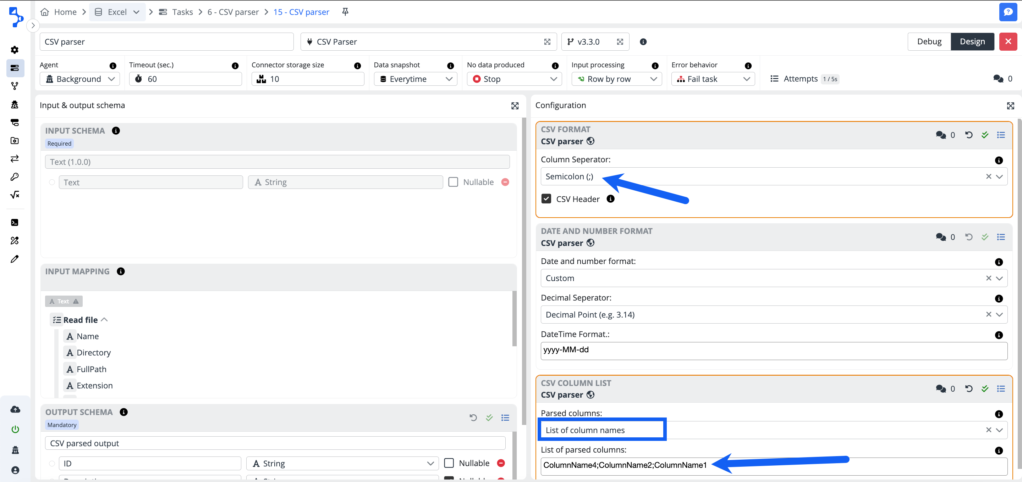Open the Column Separator dropdown
The width and height of the screenshot is (1022, 482).
(999, 176)
